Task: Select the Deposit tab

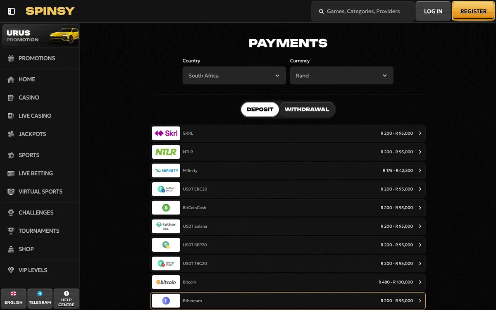Action: point(260,110)
